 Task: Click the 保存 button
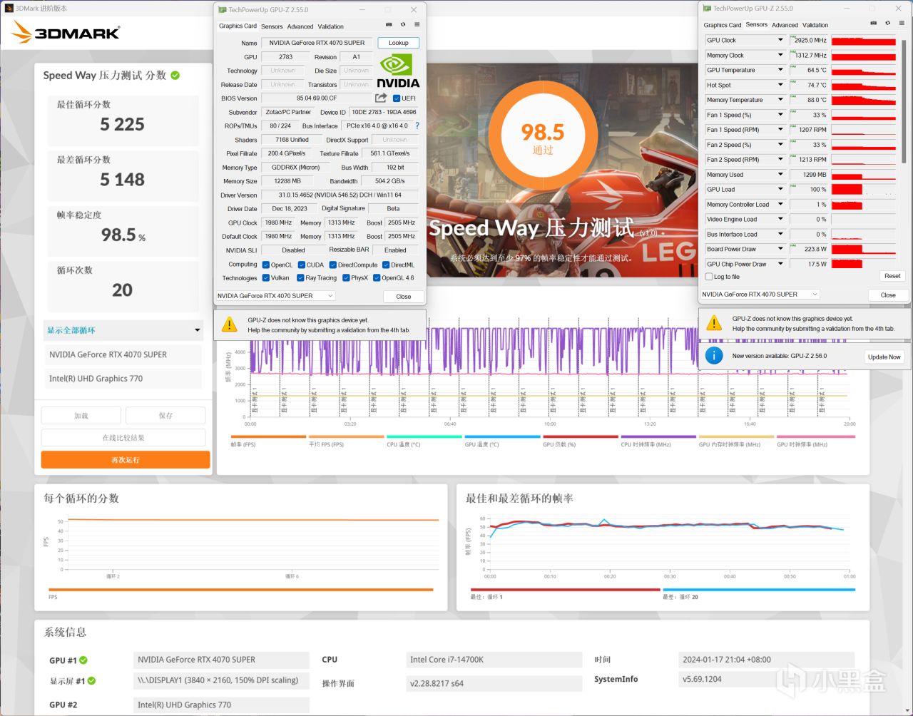click(x=165, y=416)
